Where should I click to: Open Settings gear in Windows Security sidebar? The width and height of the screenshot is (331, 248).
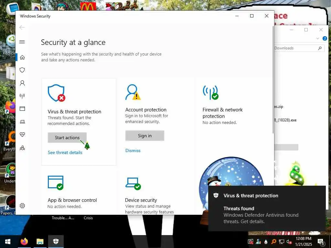pyautogui.click(x=22, y=206)
